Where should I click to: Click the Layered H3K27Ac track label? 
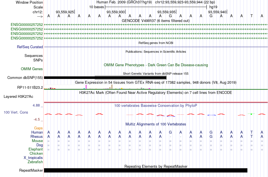pos(18,97)
